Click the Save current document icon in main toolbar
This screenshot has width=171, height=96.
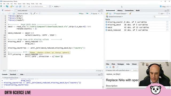tap(17, 6)
